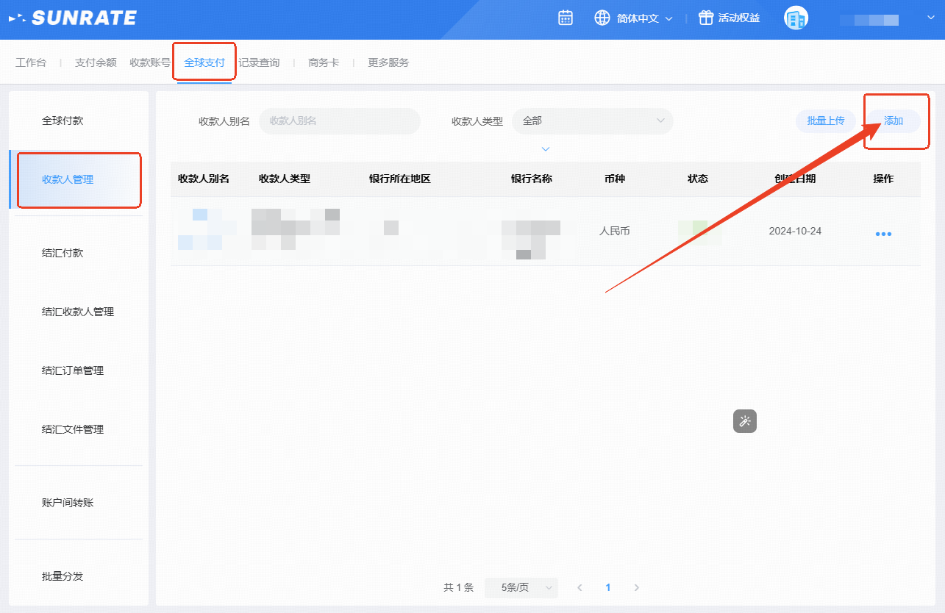Open the 记录查询 tab
This screenshot has width=945, height=613.
click(259, 62)
